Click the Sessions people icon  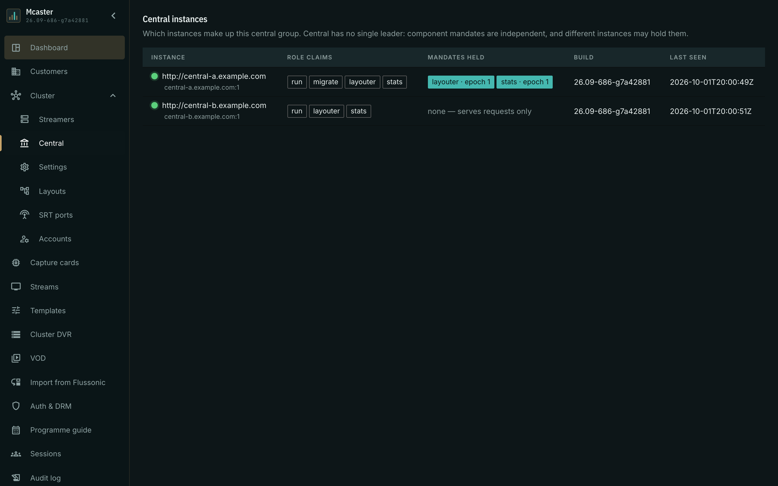(16, 454)
